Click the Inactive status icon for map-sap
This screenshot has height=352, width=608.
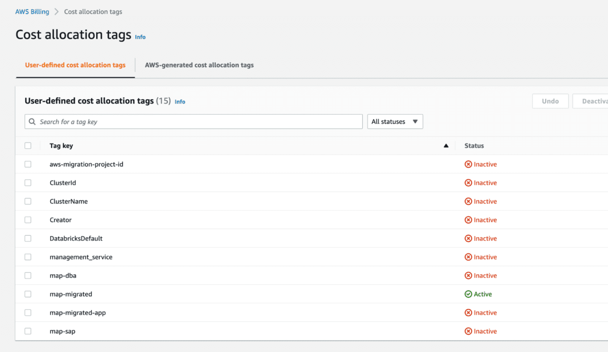[x=468, y=331]
